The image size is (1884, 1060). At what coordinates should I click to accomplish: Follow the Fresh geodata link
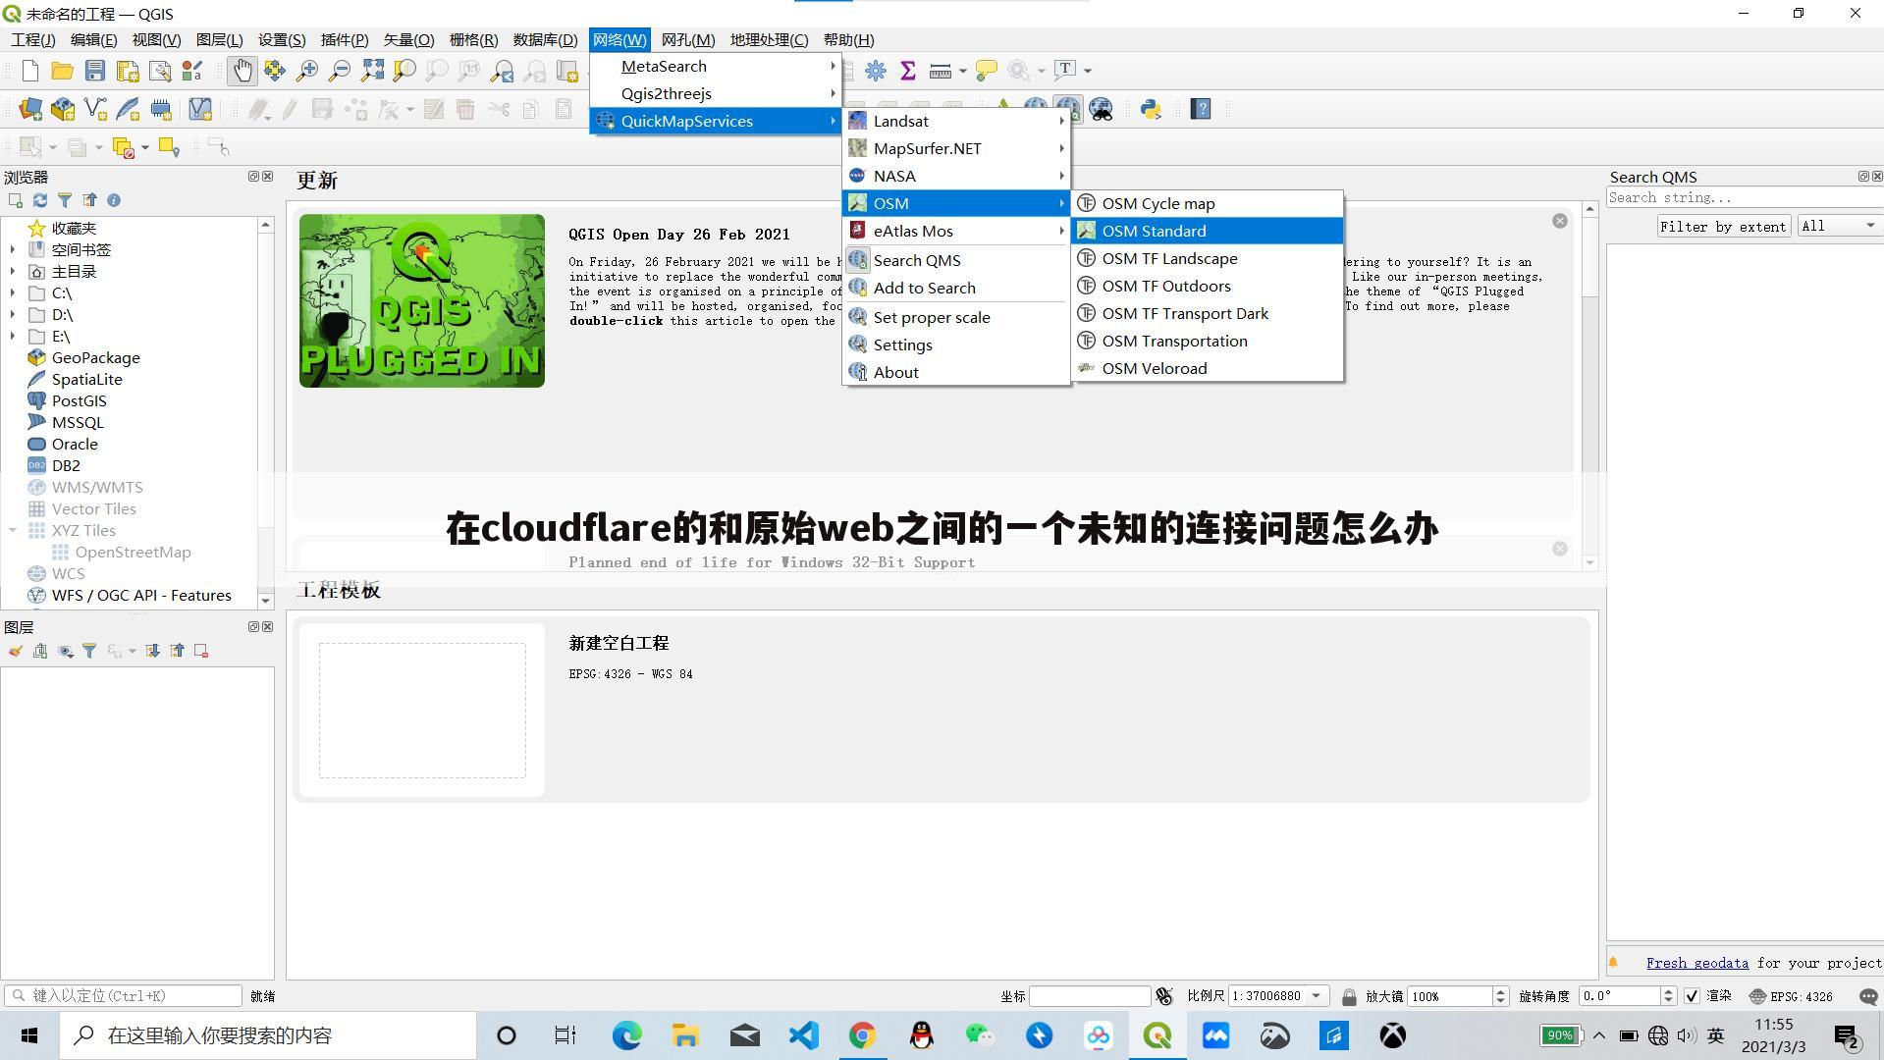[1696, 963]
